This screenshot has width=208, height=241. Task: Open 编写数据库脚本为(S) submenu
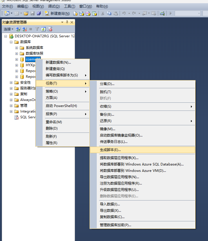tap(63, 75)
